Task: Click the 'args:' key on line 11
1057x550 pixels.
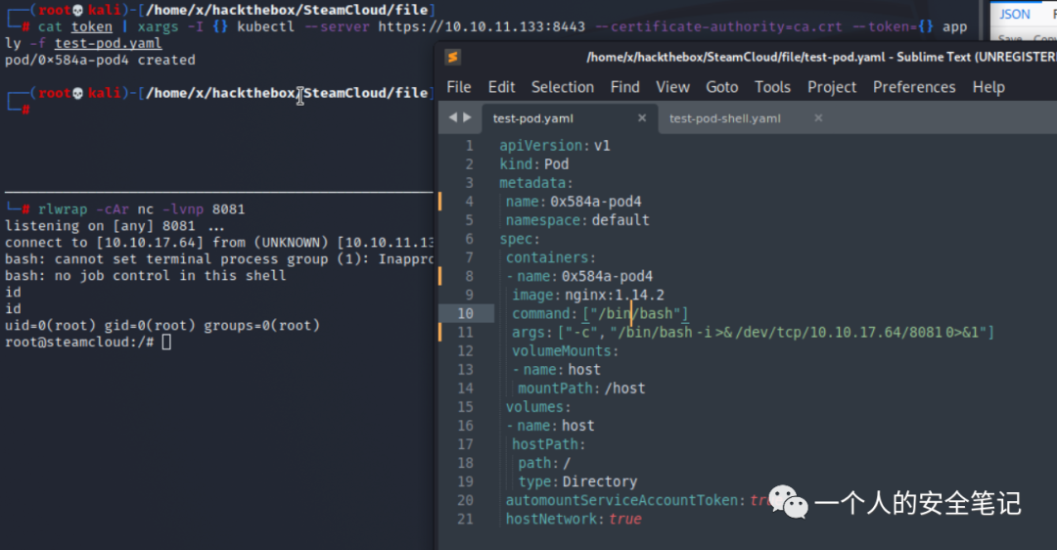Action: tap(531, 333)
